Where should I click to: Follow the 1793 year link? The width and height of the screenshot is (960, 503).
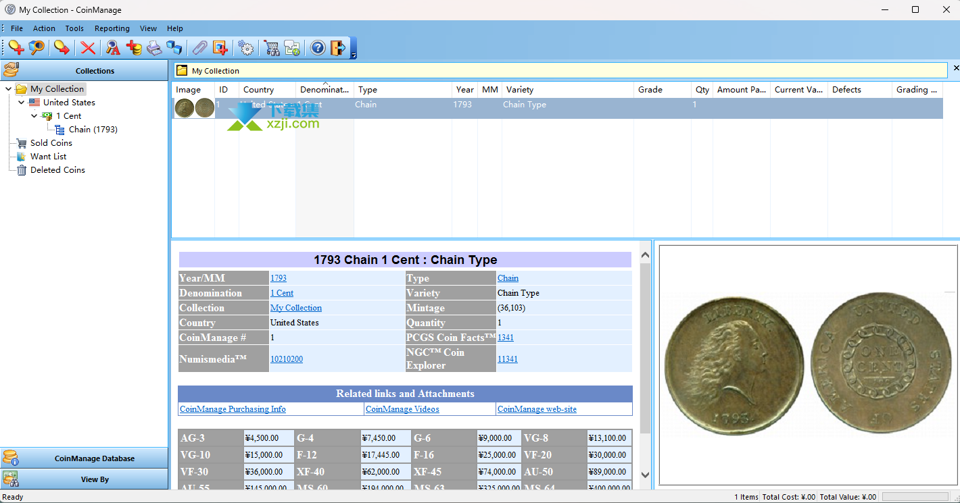tap(279, 278)
